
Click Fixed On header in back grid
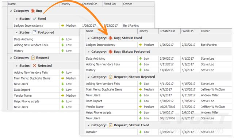(112, 4)
